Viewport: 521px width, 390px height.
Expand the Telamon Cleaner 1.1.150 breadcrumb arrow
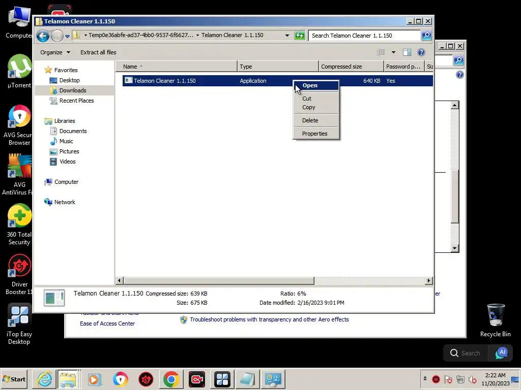(x=197, y=36)
